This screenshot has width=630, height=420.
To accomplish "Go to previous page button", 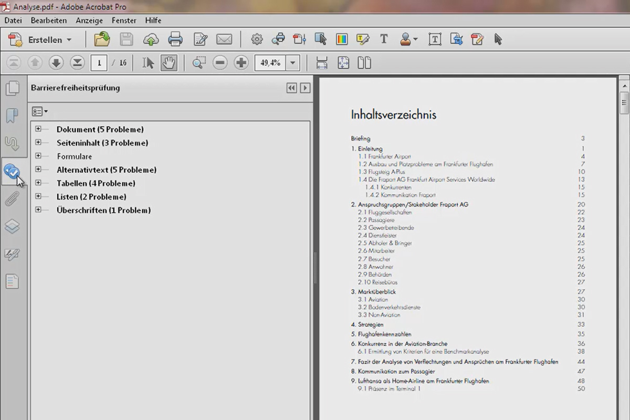I will coord(35,63).
